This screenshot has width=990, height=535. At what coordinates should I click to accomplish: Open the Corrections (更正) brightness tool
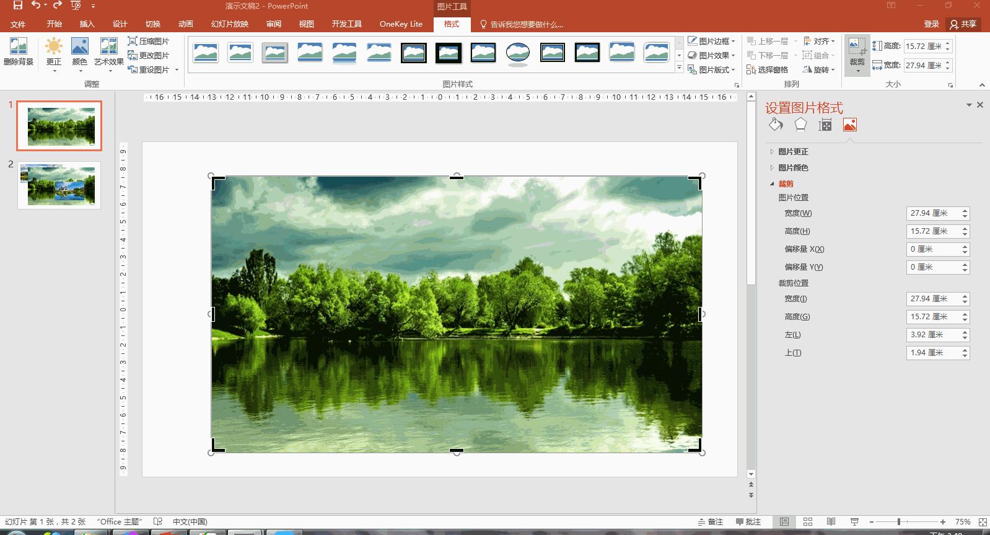(54, 47)
